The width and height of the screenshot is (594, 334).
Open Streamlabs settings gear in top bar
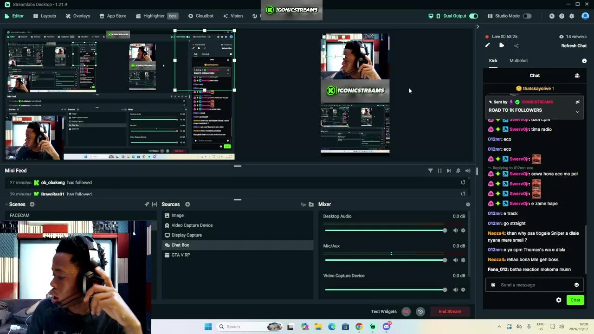pyautogui.click(x=572, y=16)
